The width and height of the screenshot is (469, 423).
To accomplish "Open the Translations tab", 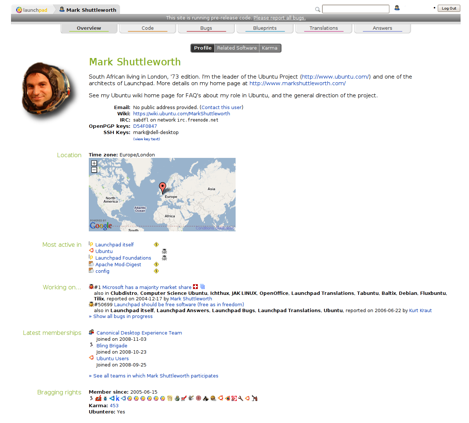I will [x=324, y=28].
